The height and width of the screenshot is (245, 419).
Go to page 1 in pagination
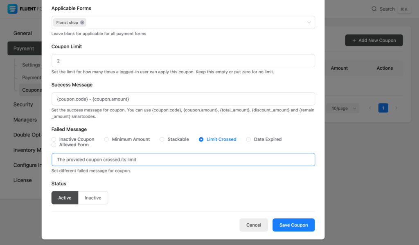point(383,108)
